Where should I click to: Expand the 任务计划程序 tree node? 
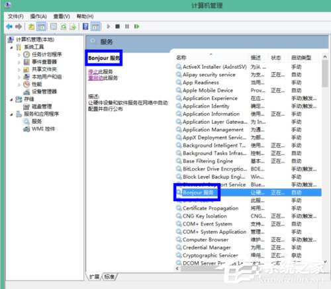pos(19,55)
